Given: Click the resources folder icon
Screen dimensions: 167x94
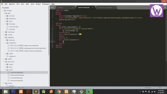Looking at the screenshot, I should pyautogui.click(x=6, y=62).
